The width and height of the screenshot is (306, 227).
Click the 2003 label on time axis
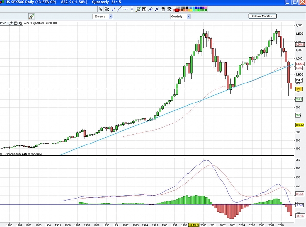(x=232, y=225)
